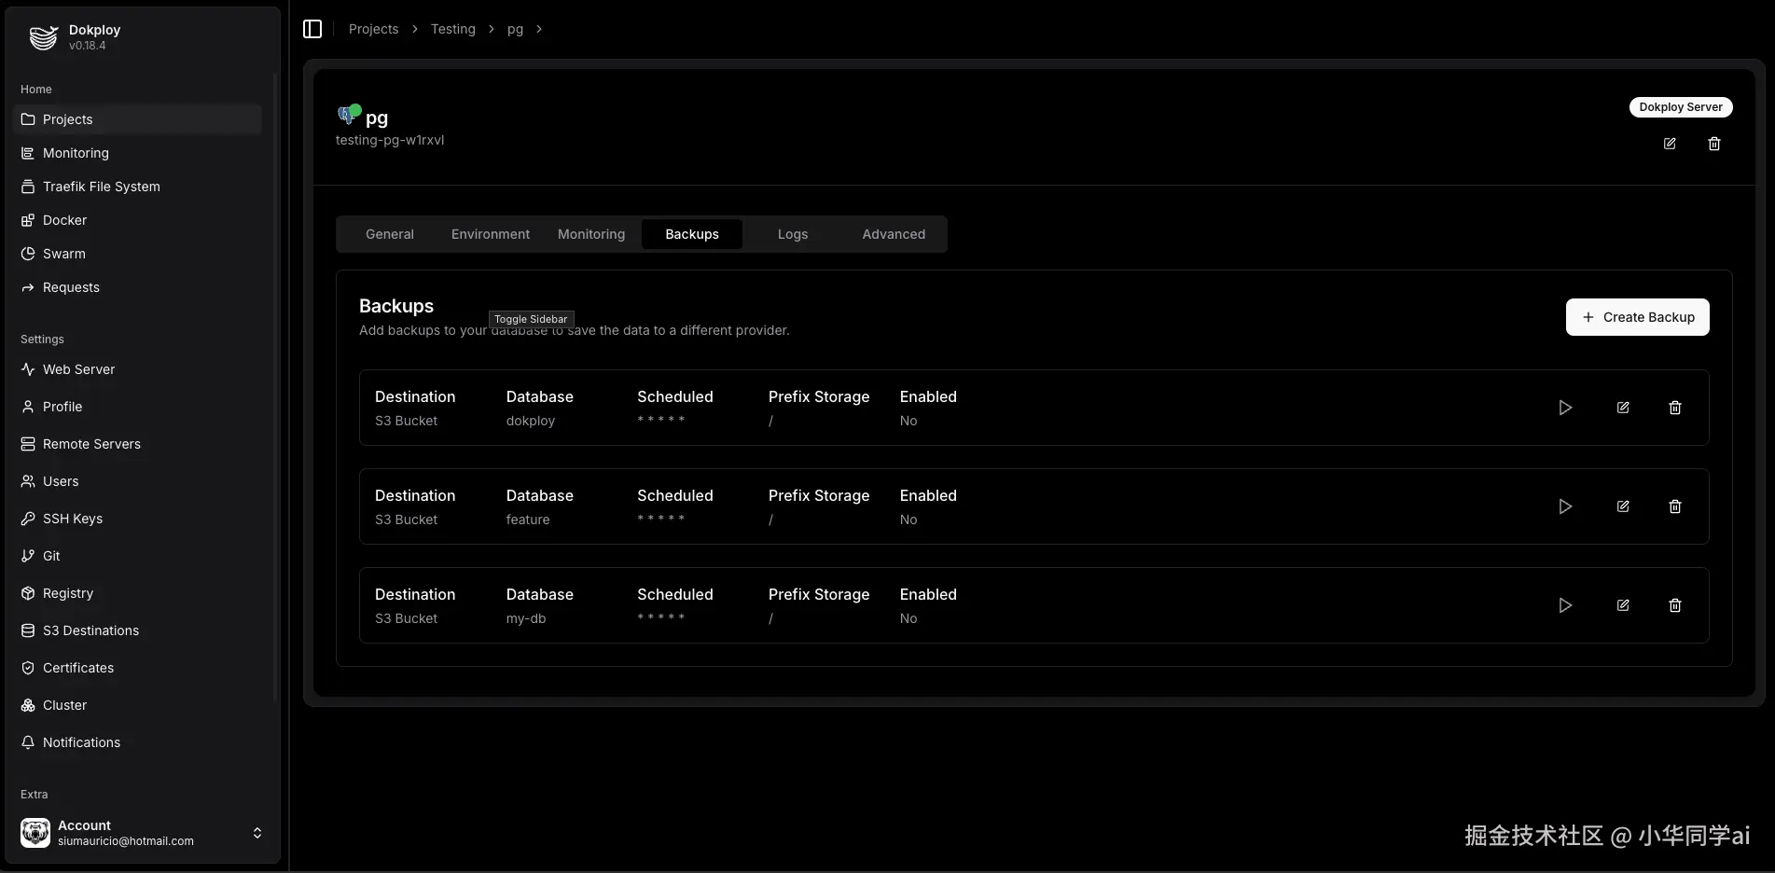The image size is (1775, 873).
Task: Click the SSH Keys key icon
Action: pos(28,519)
